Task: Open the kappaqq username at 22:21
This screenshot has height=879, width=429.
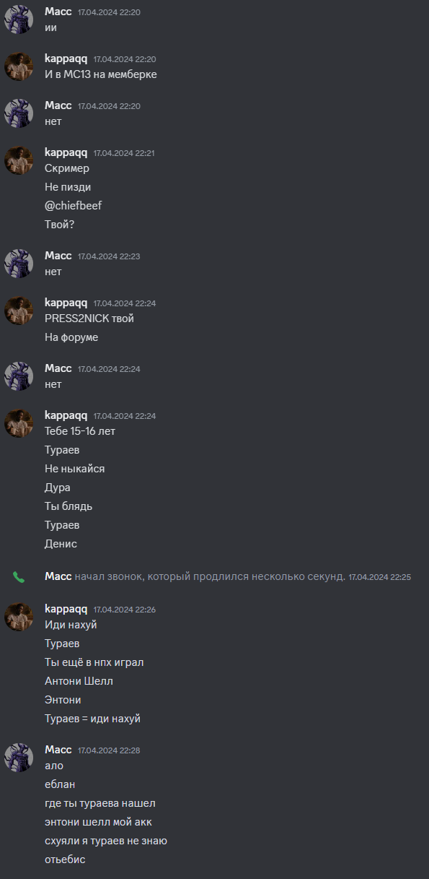Action: [66, 152]
